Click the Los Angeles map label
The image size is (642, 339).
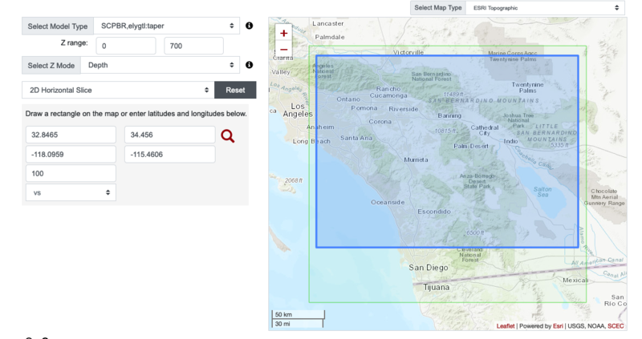pos(298,110)
